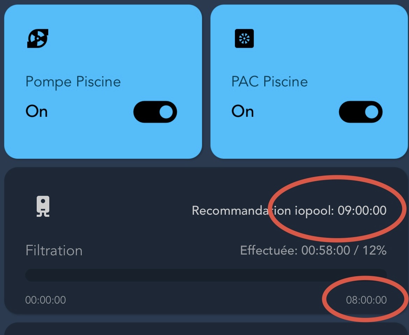Click the 12% filtration completion value
409x335 pixels.
375,250
